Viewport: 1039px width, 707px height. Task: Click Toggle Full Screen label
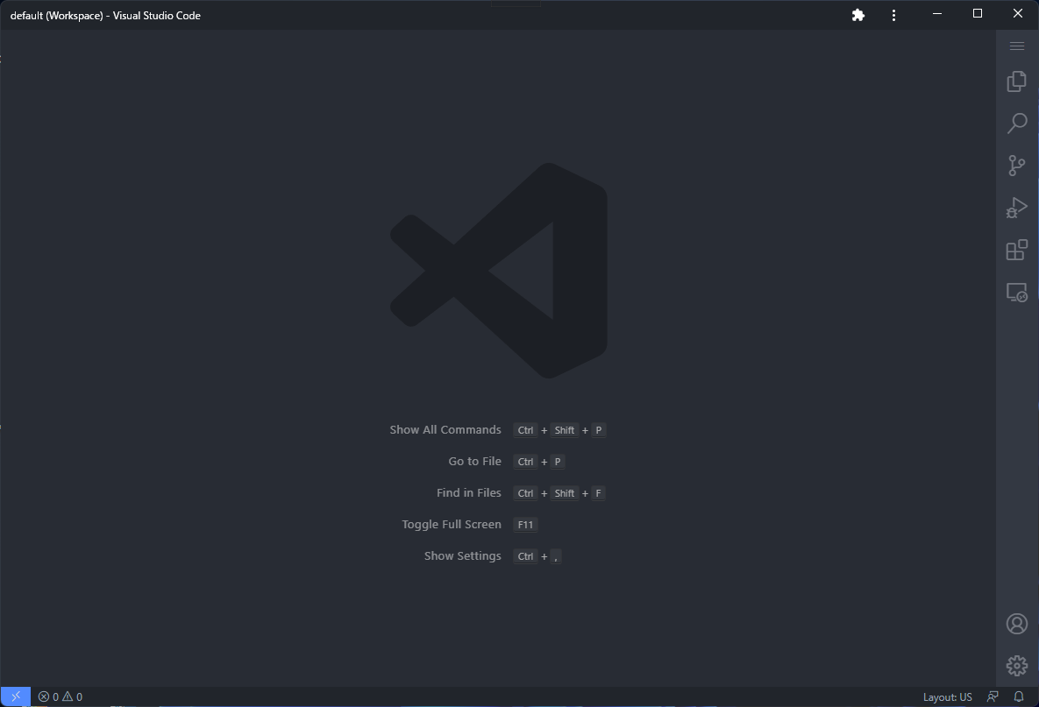(452, 524)
